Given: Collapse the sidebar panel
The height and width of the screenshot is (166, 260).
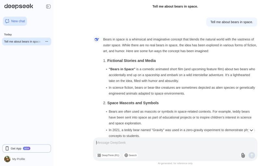Looking at the screenshot, I should click(x=48, y=7).
